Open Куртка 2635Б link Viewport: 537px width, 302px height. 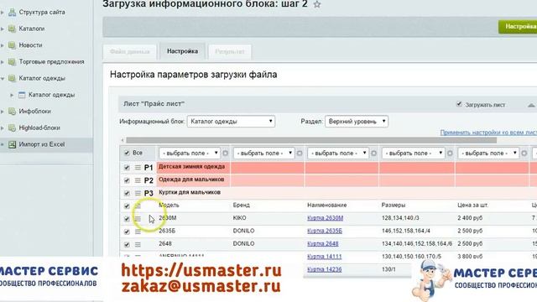[325, 231]
